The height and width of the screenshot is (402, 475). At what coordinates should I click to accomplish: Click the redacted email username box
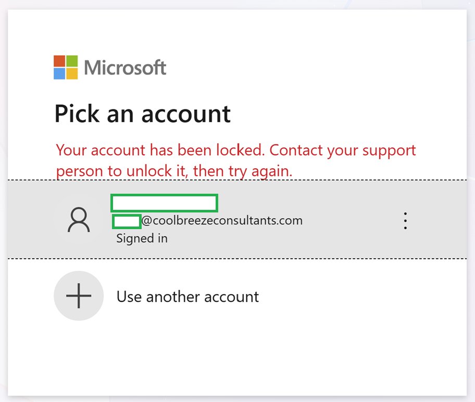click(127, 221)
